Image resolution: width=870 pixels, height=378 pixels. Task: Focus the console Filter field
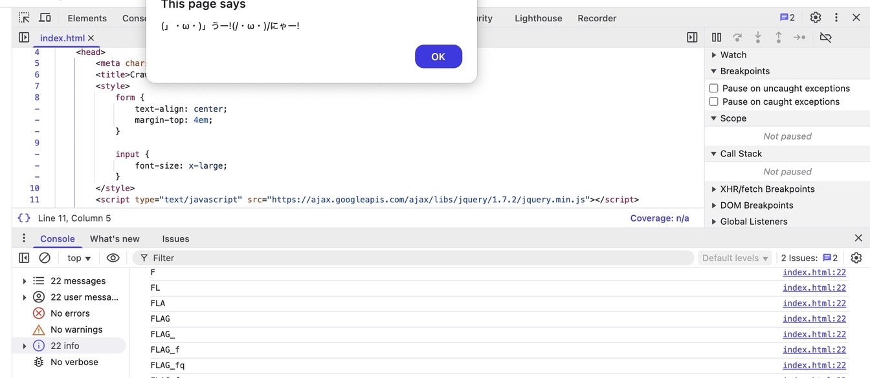[x=413, y=258]
